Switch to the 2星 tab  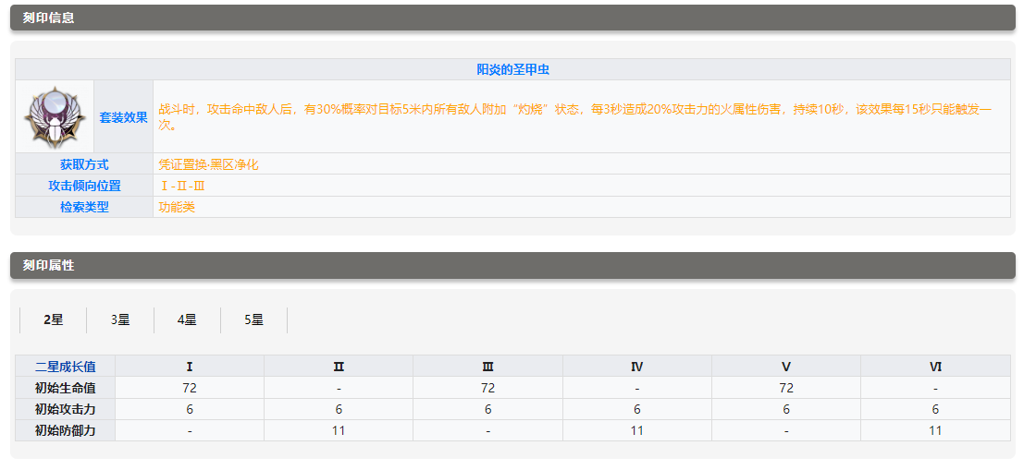click(54, 320)
